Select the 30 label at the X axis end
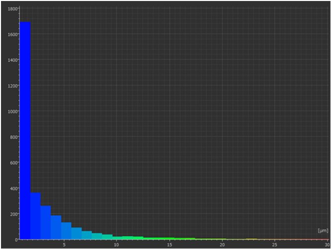The image size is (331, 249). coord(325,244)
